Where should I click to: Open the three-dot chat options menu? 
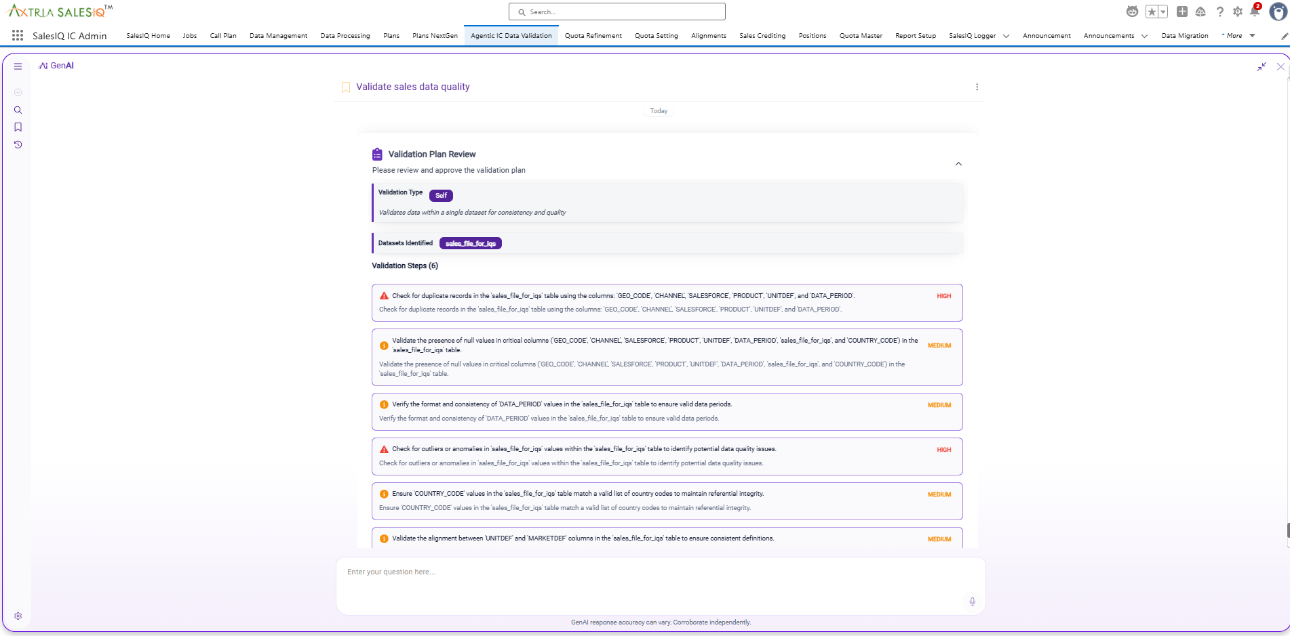[977, 87]
